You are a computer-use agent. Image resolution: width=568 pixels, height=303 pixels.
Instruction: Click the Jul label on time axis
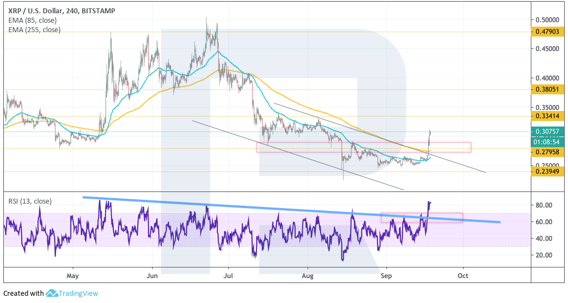[228, 275]
